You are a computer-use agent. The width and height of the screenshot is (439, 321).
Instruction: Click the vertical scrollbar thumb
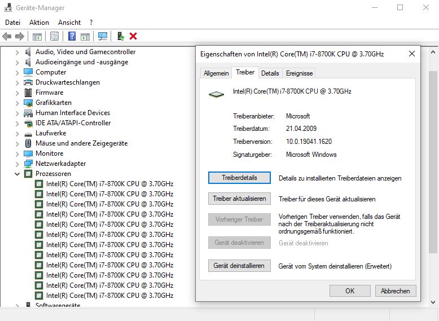tap(433, 162)
